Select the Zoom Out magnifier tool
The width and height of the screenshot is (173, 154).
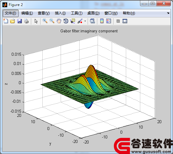(52, 21)
